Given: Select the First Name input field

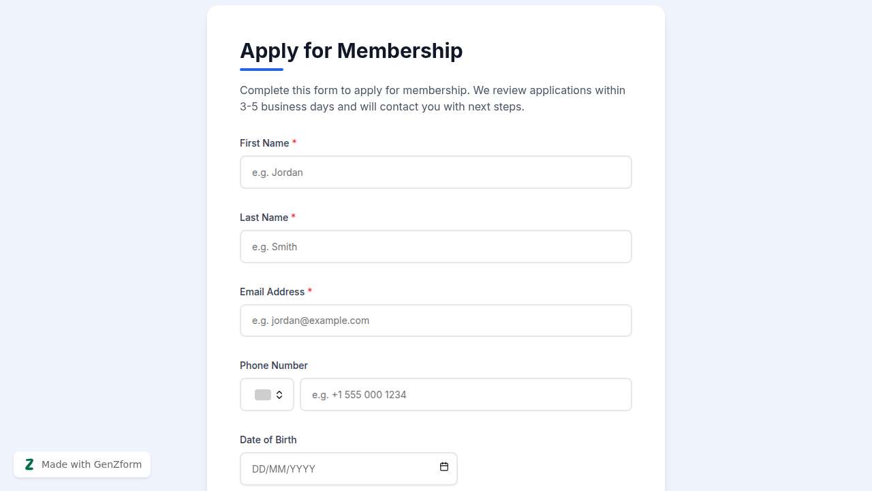Looking at the screenshot, I should click(x=435, y=172).
